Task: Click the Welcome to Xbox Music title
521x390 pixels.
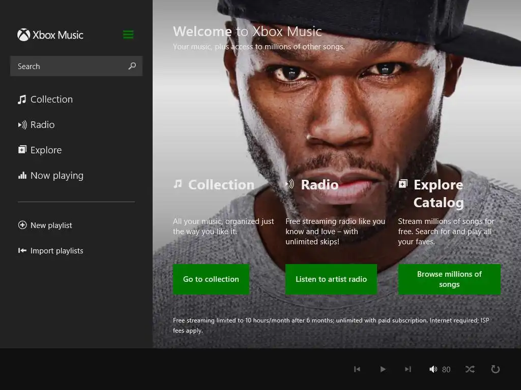Action: pyautogui.click(x=247, y=31)
